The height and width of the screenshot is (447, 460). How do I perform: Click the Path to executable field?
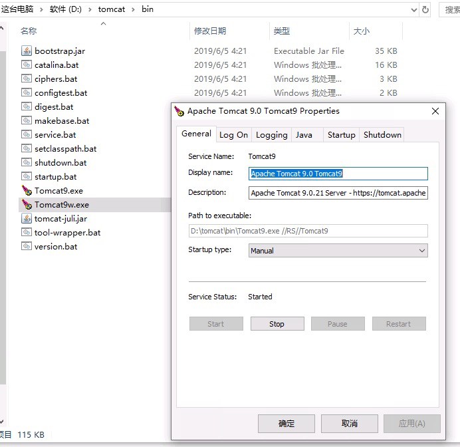pos(308,231)
